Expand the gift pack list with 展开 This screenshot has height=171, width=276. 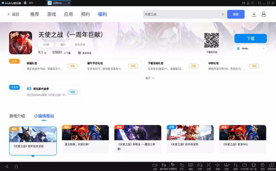coord(150,78)
